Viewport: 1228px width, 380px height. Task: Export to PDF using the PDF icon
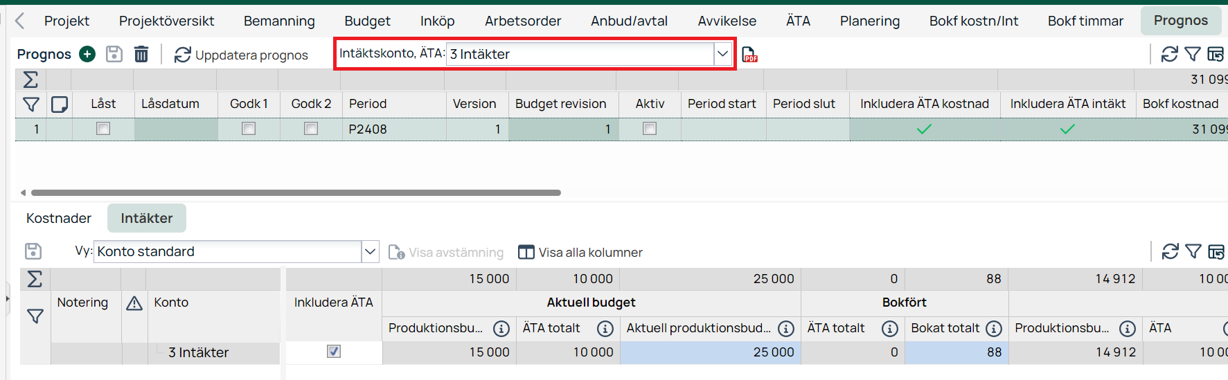click(749, 55)
